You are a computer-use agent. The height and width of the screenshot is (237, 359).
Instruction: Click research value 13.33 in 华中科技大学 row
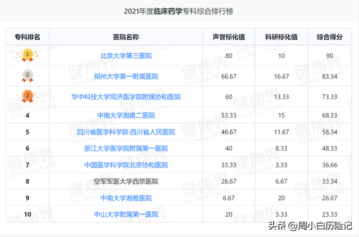pos(282,97)
